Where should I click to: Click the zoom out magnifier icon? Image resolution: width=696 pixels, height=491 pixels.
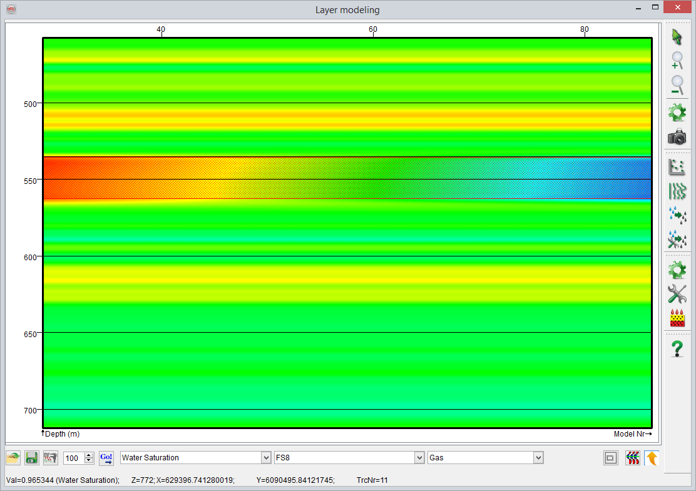677,84
